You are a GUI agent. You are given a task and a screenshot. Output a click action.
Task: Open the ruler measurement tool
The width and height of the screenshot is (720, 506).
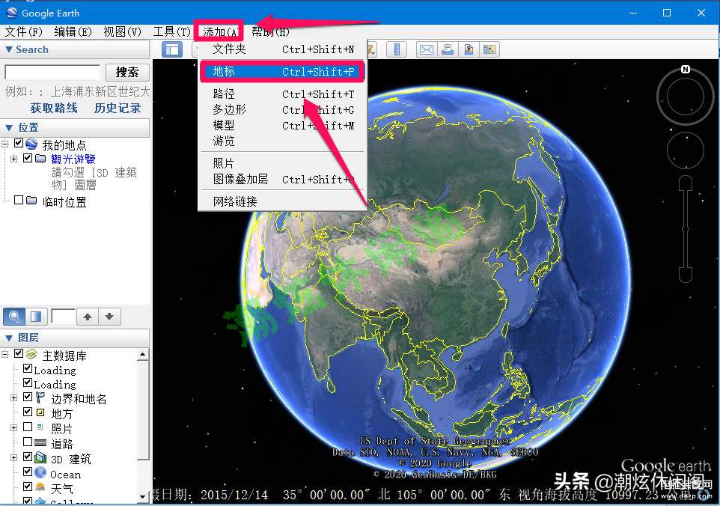[396, 49]
